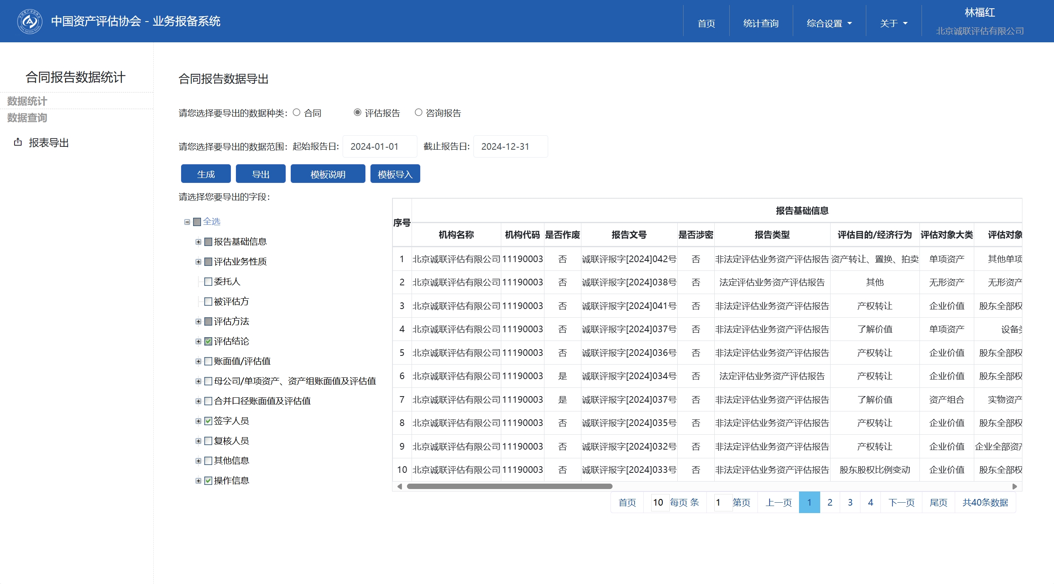Expand the 评估方法 tree node
1054x584 pixels.
point(199,321)
